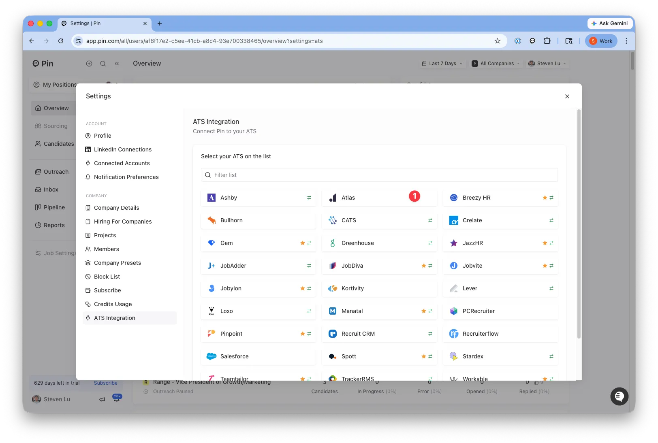This screenshot has width=658, height=443.
Task: Select the Recruiterflow logo icon
Action: pyautogui.click(x=454, y=334)
